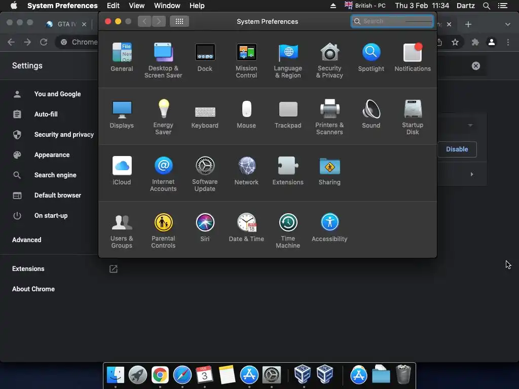519x389 pixels.
Task: Open Notification Centre list icon
Action: [x=503, y=6]
